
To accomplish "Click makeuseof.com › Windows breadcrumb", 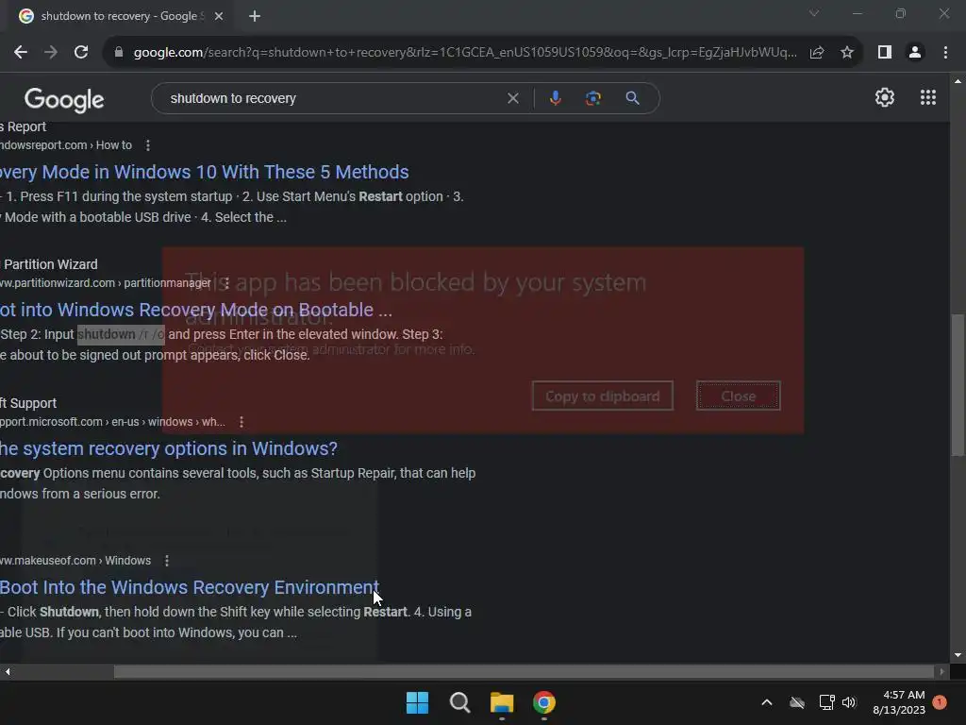I will click(75, 561).
